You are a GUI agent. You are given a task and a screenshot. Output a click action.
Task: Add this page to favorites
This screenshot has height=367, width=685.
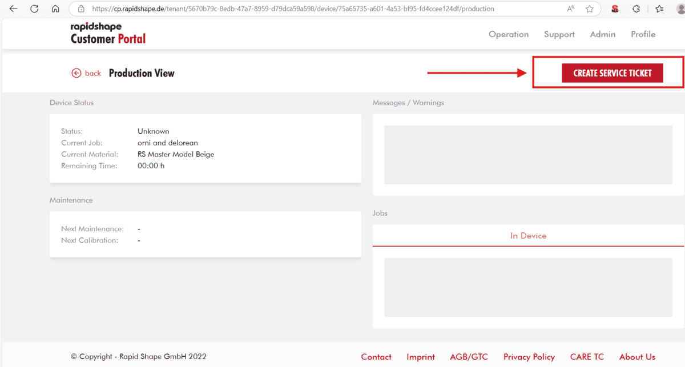coord(589,9)
